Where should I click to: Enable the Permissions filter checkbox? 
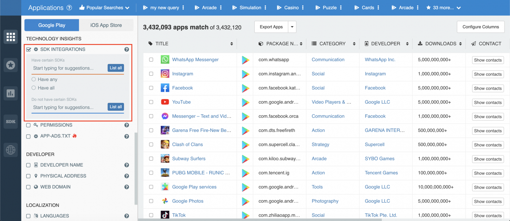[x=28, y=125]
